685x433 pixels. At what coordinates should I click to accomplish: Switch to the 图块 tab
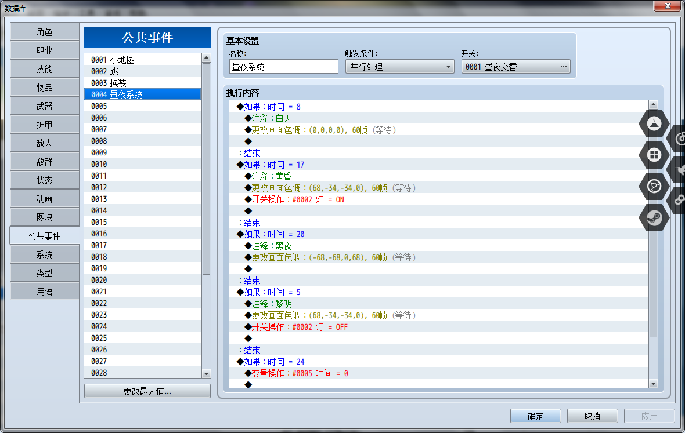pyautogui.click(x=44, y=217)
